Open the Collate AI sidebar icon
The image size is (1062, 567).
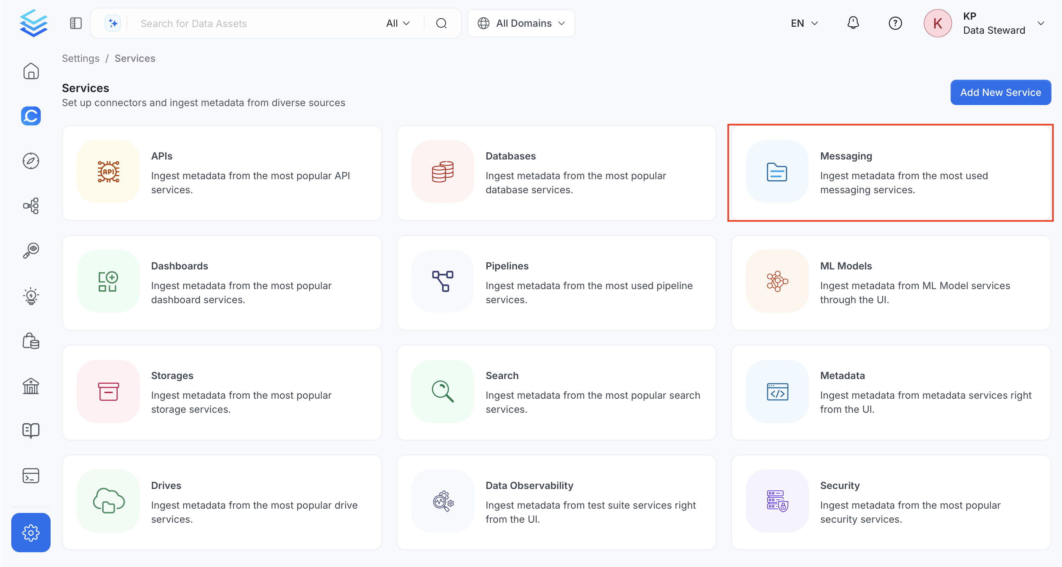tap(31, 116)
